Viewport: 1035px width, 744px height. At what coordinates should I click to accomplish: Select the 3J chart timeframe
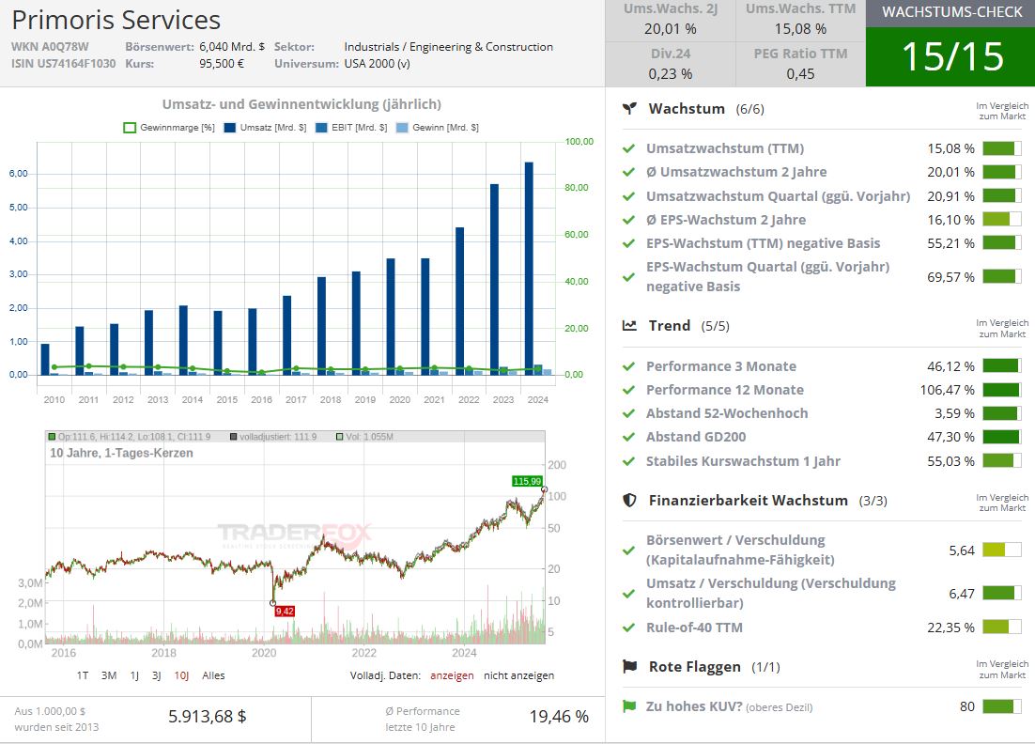point(157,676)
